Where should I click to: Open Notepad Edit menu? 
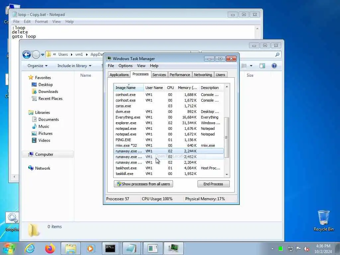tap(27, 22)
